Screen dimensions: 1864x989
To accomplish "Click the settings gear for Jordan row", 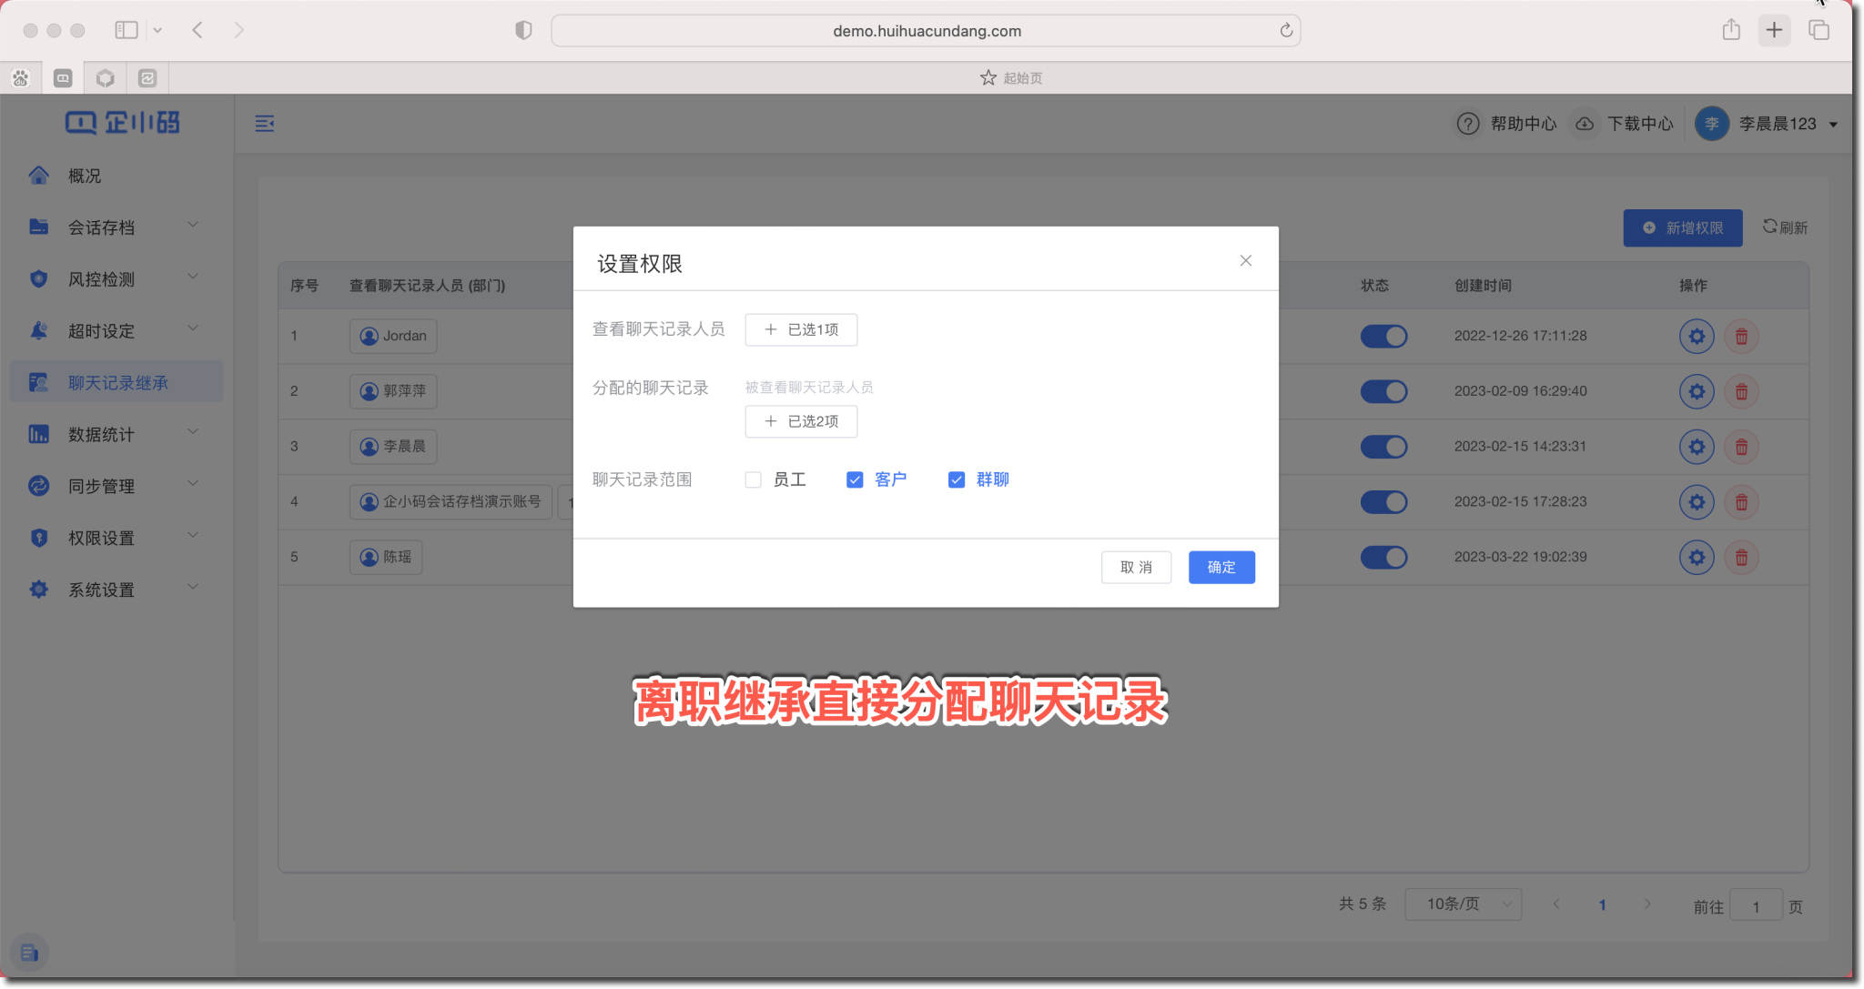I will pyautogui.click(x=1697, y=337).
